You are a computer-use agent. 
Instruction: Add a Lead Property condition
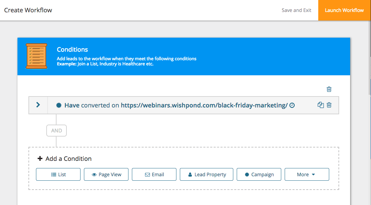point(207,175)
